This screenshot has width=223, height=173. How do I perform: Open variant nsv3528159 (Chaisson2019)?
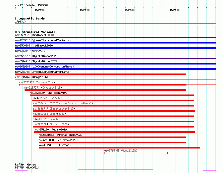coord(48,93)
